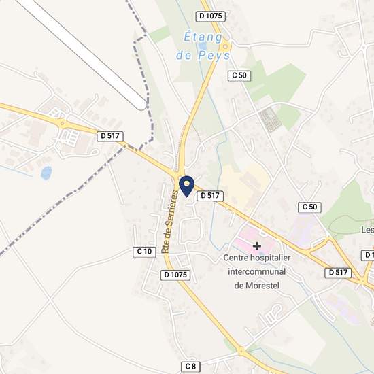Click the small blue pond in the west
The image size is (374, 374).
46,173
